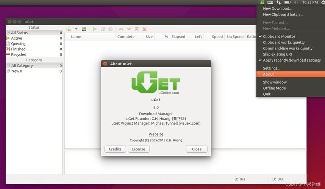Click the Size column header
325x189 pixels.
pyautogui.click(x=145, y=37)
